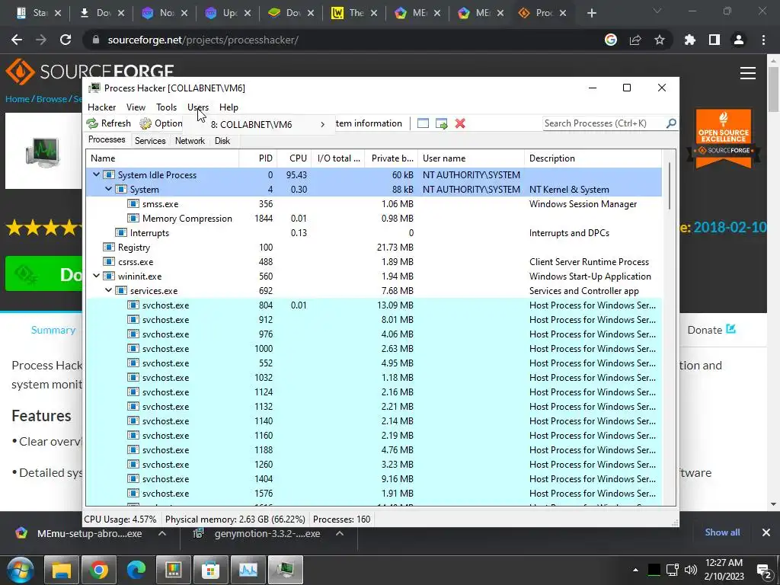The height and width of the screenshot is (585, 780).
Task: Switch to the Network tab
Action: [x=190, y=141]
